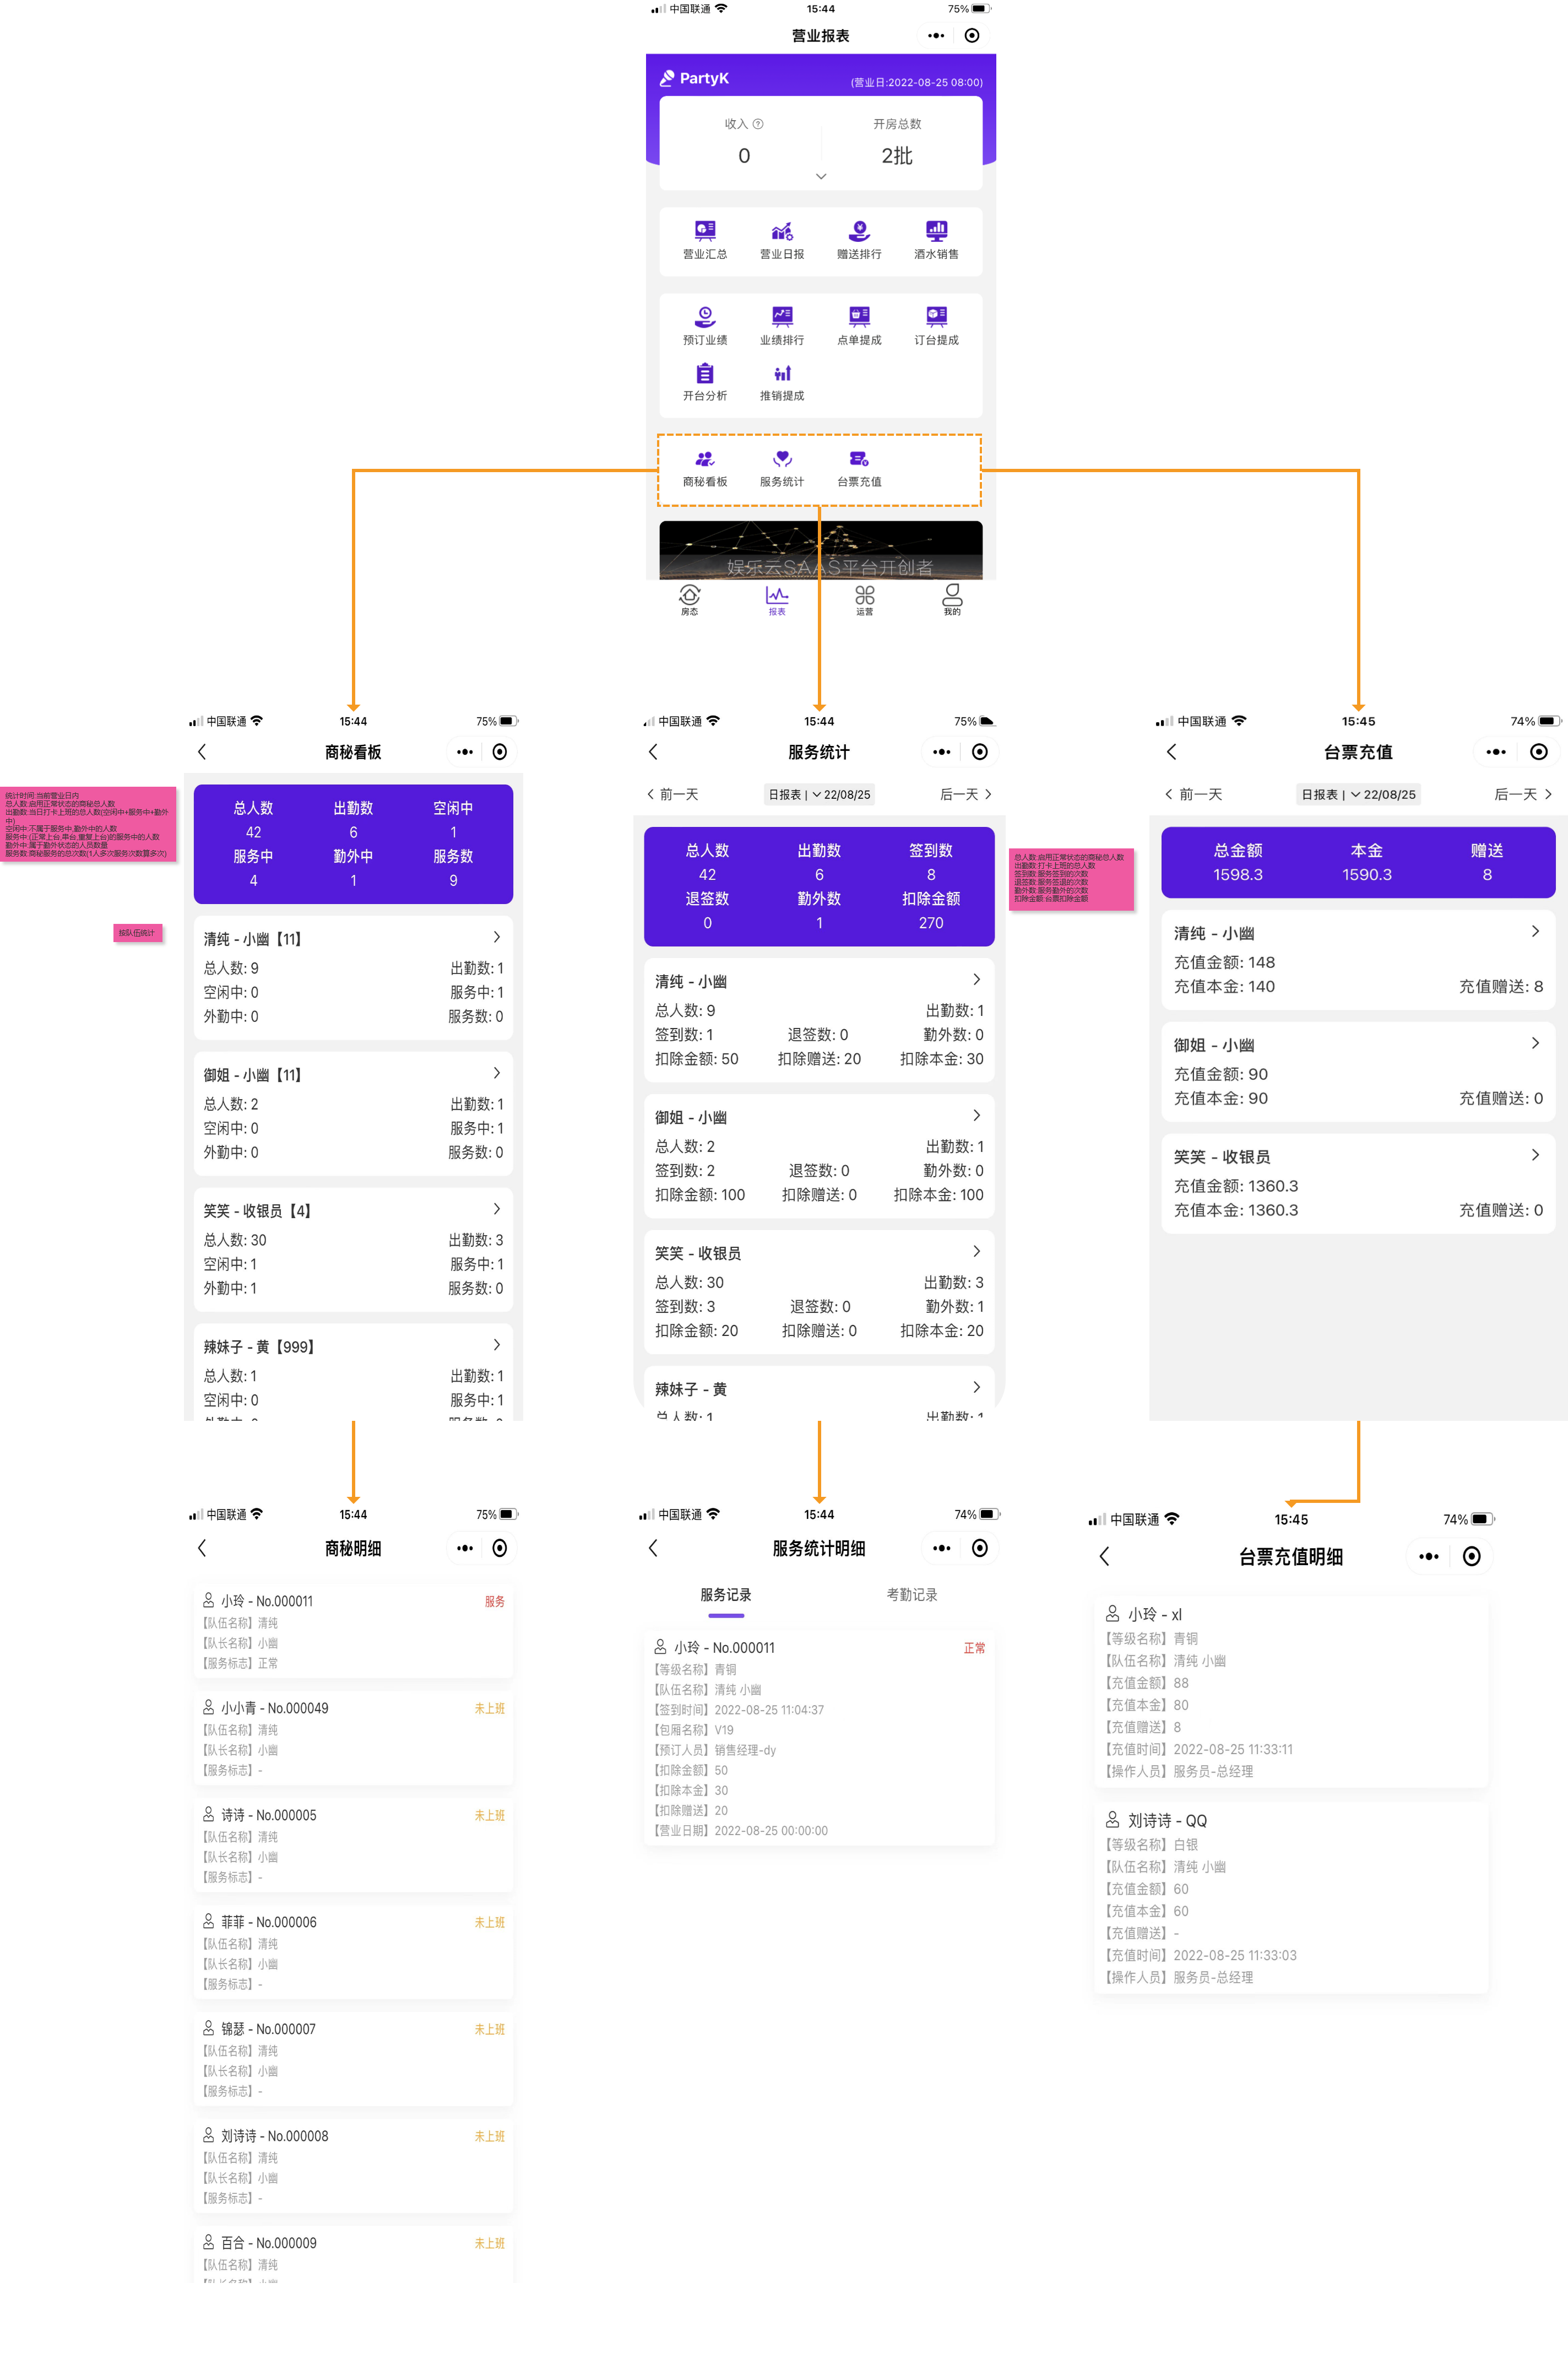The height and width of the screenshot is (2364, 1568).
Task: Go to 前一天 in 台票充值
Action: [x=1193, y=795]
